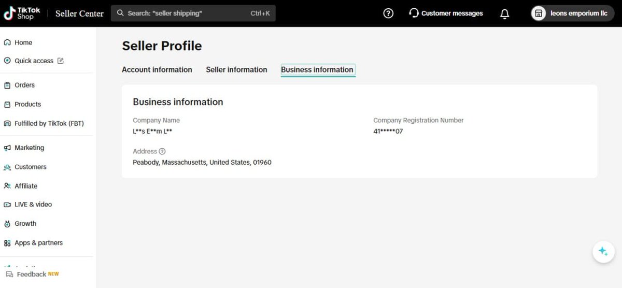Switch to Seller information tab

[x=237, y=69]
